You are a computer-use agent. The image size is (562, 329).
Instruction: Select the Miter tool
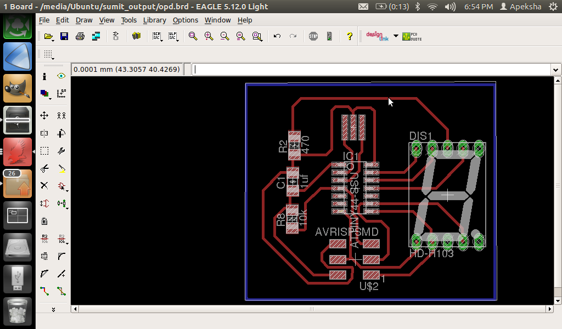(61, 256)
